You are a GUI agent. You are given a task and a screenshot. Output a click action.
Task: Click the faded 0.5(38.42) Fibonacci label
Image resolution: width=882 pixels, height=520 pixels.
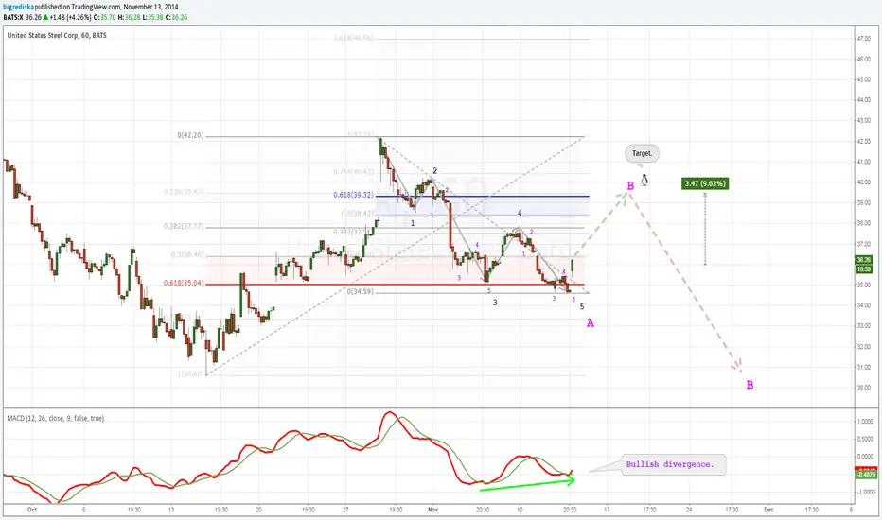click(357, 214)
